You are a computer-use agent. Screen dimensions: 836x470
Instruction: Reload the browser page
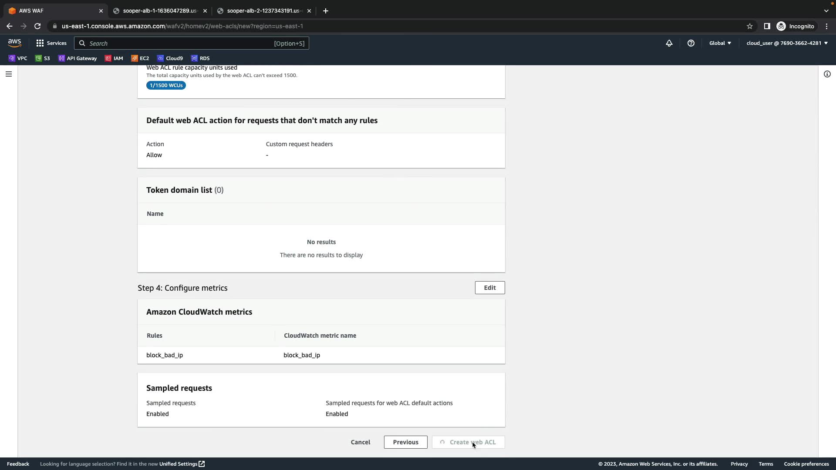tap(37, 26)
